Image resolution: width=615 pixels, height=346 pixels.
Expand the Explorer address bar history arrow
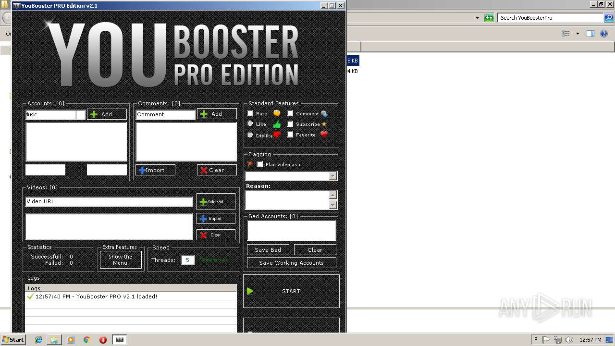(x=477, y=18)
